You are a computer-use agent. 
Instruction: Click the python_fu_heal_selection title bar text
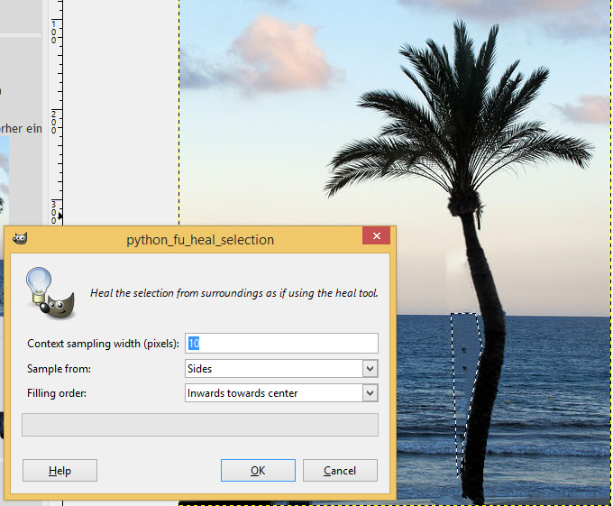click(200, 240)
